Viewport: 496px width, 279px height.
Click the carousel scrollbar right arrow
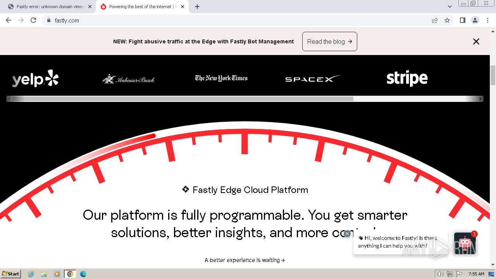[481, 99]
